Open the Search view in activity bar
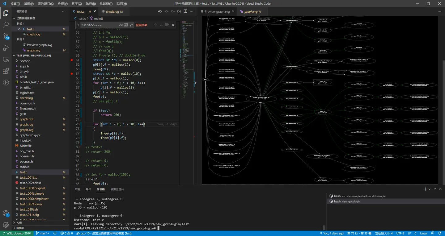This screenshot has height=236, width=445. coord(6,25)
